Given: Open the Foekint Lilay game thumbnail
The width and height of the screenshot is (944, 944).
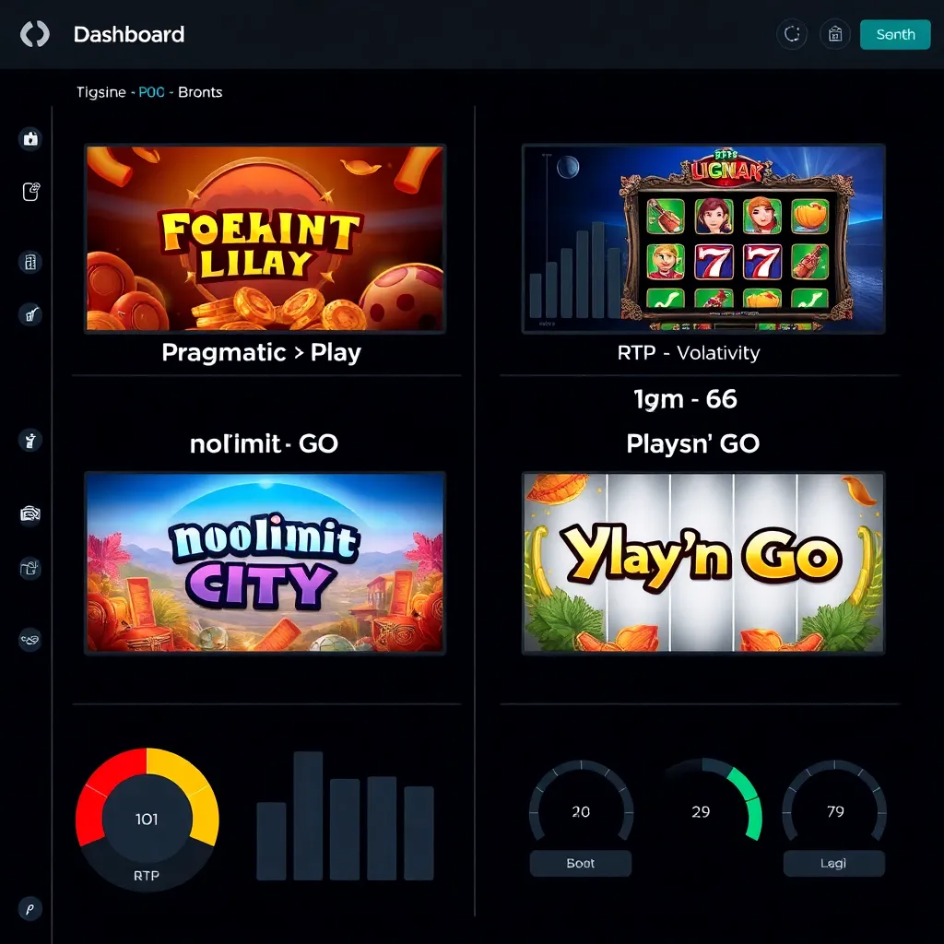Looking at the screenshot, I should 265,239.
